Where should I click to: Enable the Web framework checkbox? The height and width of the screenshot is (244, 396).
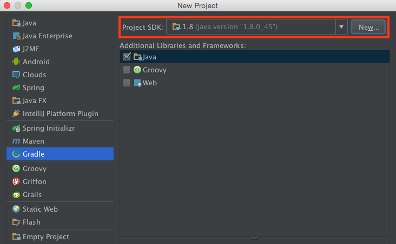click(x=127, y=83)
